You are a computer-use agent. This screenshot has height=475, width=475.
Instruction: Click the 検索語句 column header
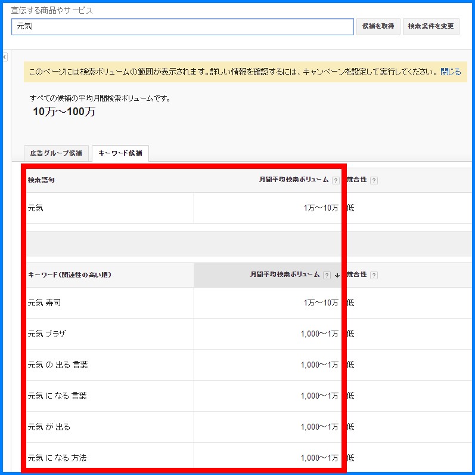click(x=42, y=180)
